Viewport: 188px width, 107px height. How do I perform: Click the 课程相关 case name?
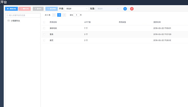click(53, 28)
